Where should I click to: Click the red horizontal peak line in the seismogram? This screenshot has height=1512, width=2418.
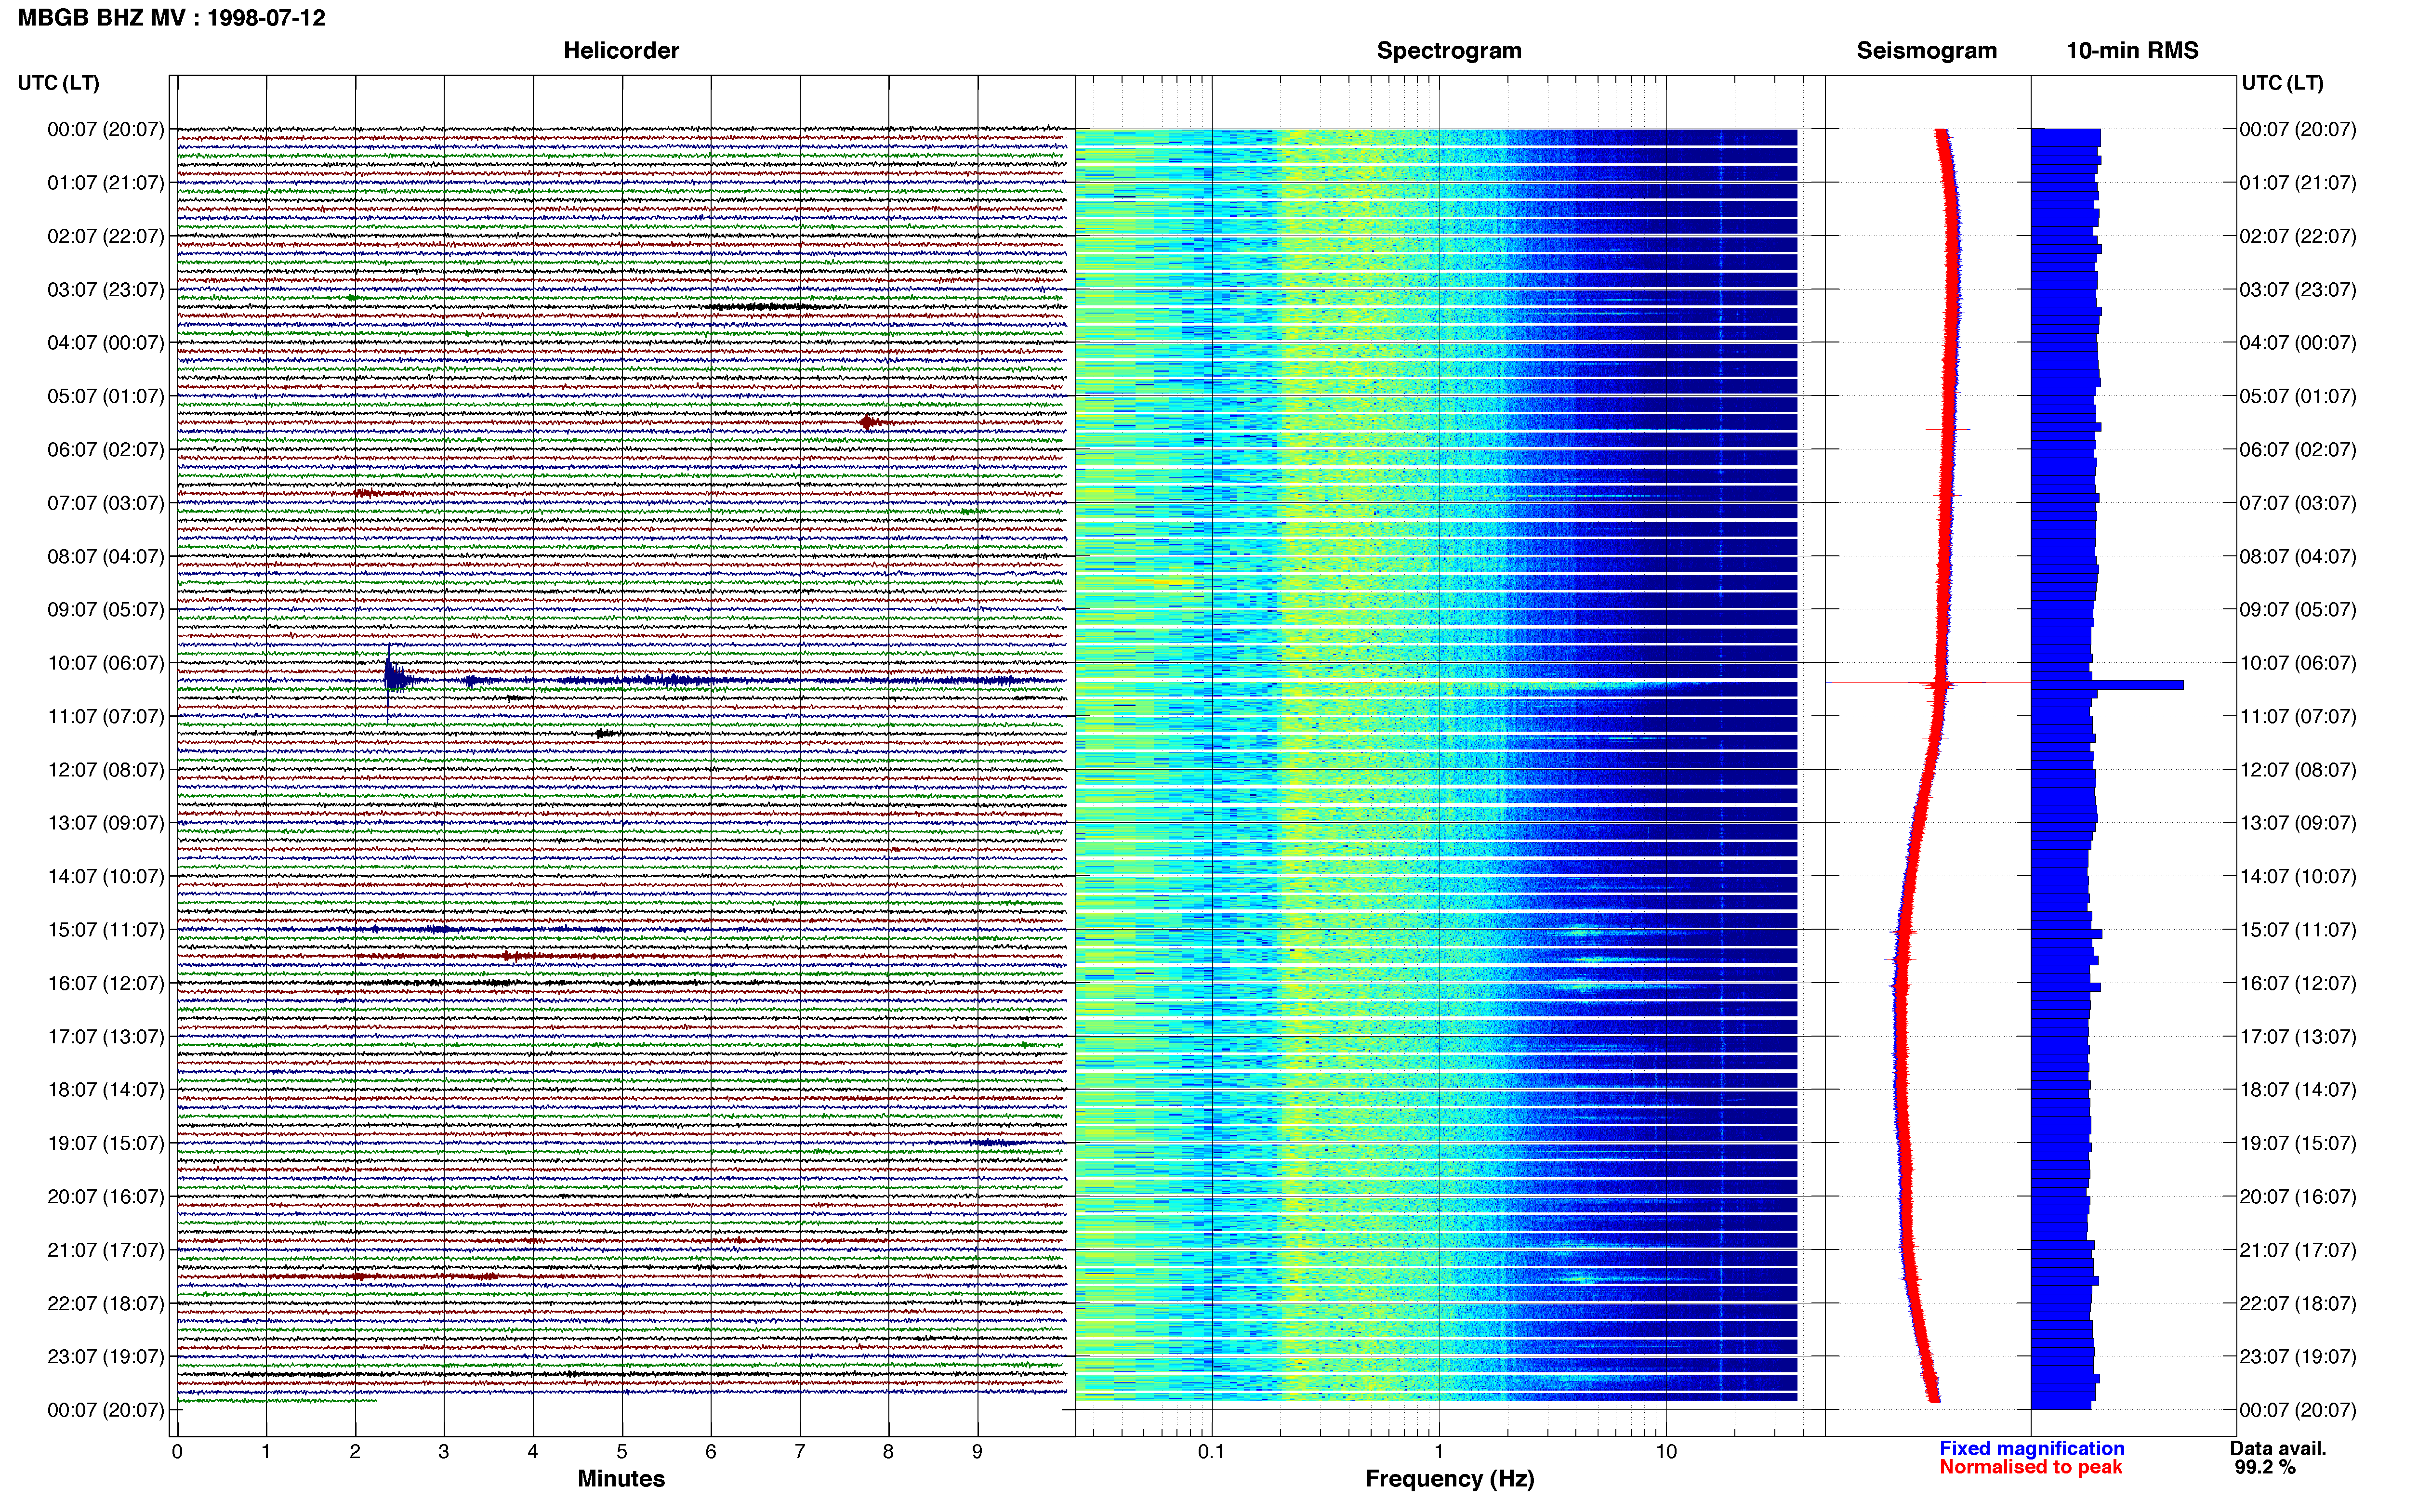[1927, 683]
